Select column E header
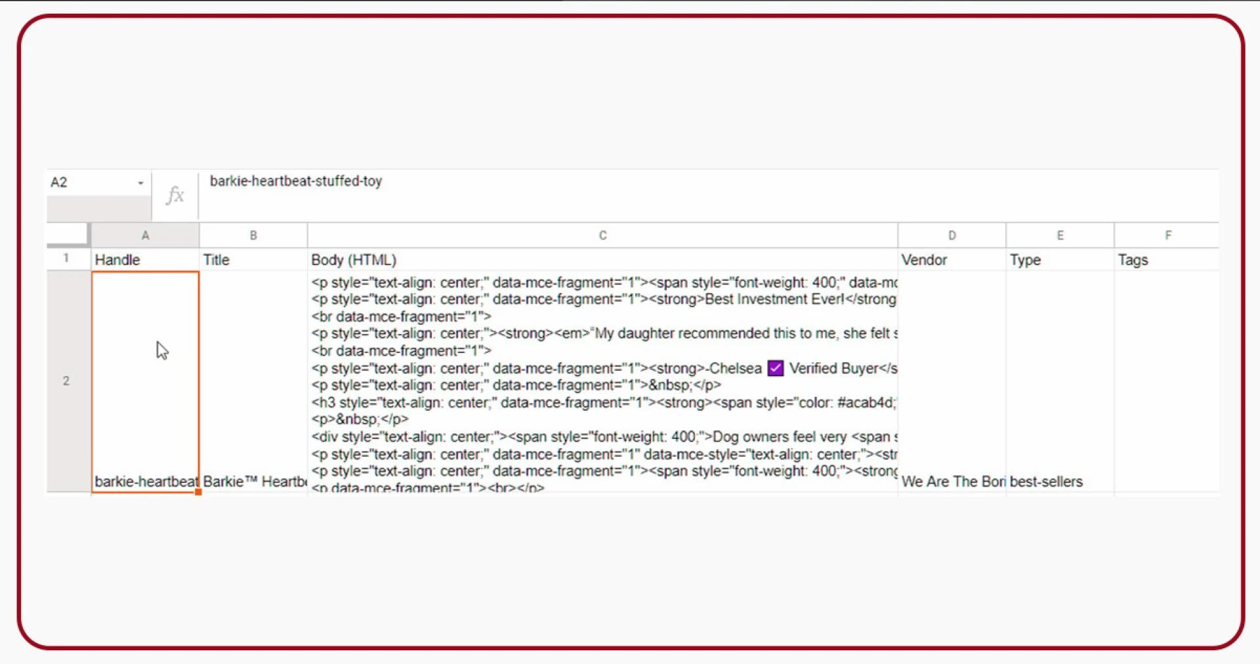 (1060, 236)
